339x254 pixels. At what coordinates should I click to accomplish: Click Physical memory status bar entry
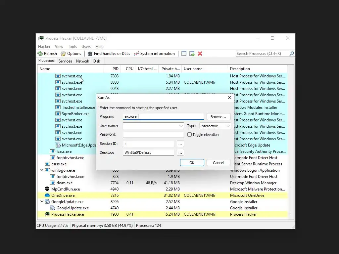(x=102, y=226)
